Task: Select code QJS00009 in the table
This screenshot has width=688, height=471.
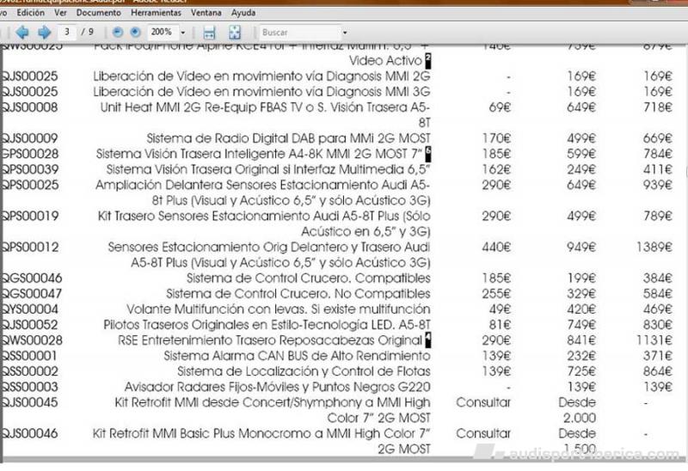Action: click(x=30, y=138)
